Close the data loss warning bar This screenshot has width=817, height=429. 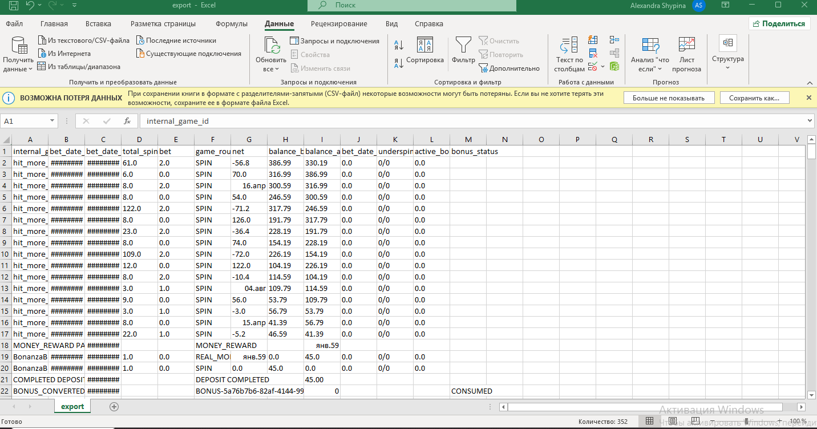coord(808,98)
